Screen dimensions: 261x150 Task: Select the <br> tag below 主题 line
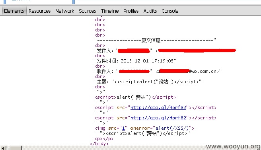tap(100, 87)
